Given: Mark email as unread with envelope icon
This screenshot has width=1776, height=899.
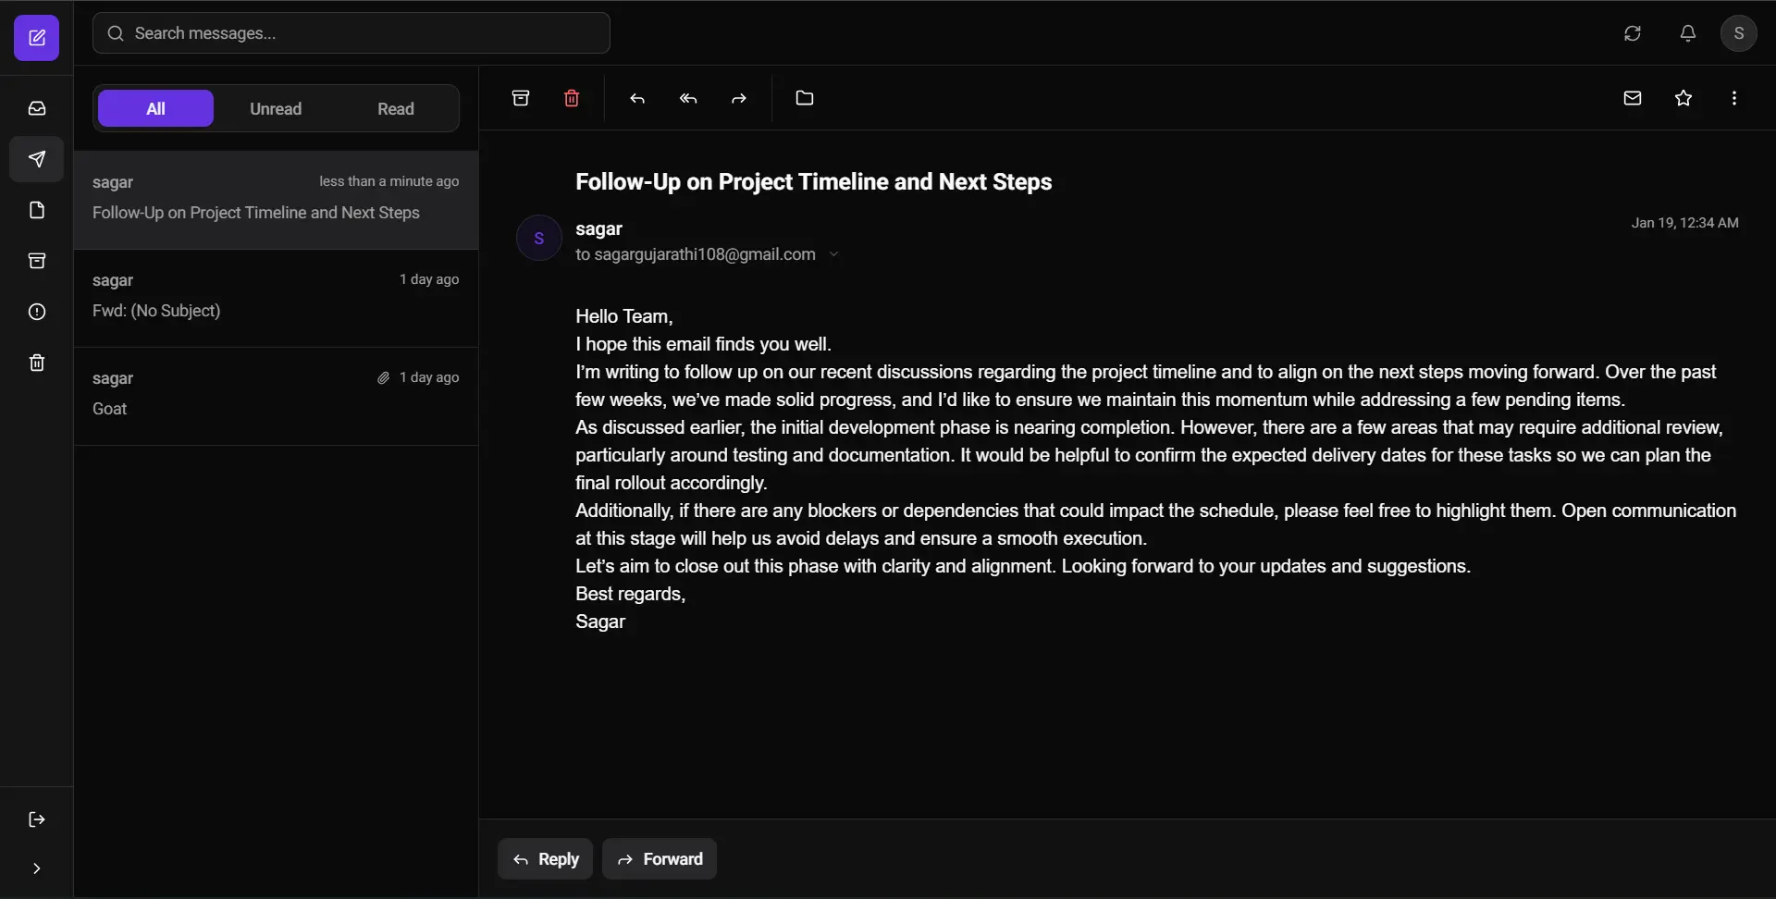Looking at the screenshot, I should [1633, 98].
